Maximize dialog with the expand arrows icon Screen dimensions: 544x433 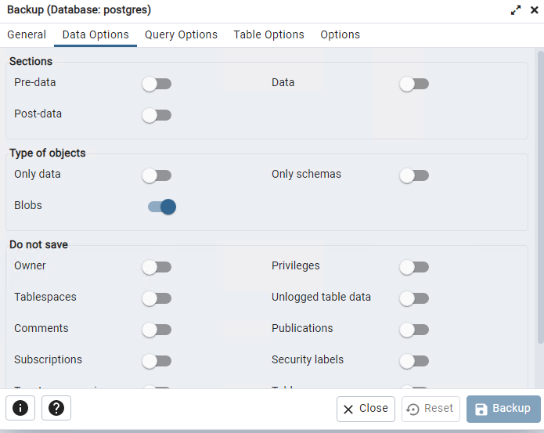click(x=516, y=10)
